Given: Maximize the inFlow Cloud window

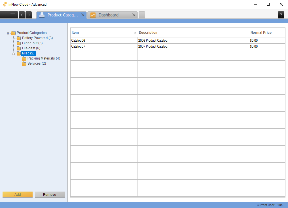Looking at the screenshot, I should pos(268,4).
